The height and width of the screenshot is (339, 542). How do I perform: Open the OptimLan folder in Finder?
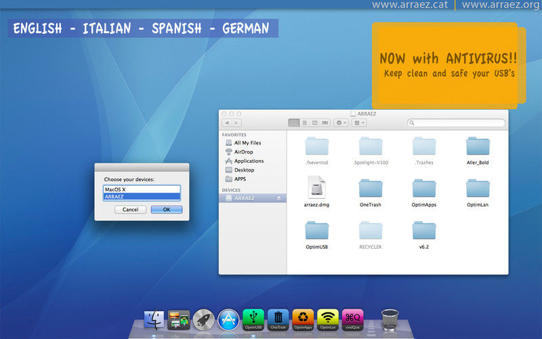point(478,193)
